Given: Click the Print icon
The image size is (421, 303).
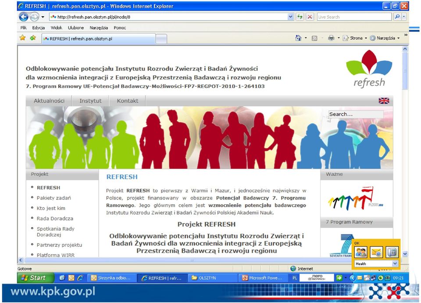Looking at the screenshot, I should tap(331, 38).
